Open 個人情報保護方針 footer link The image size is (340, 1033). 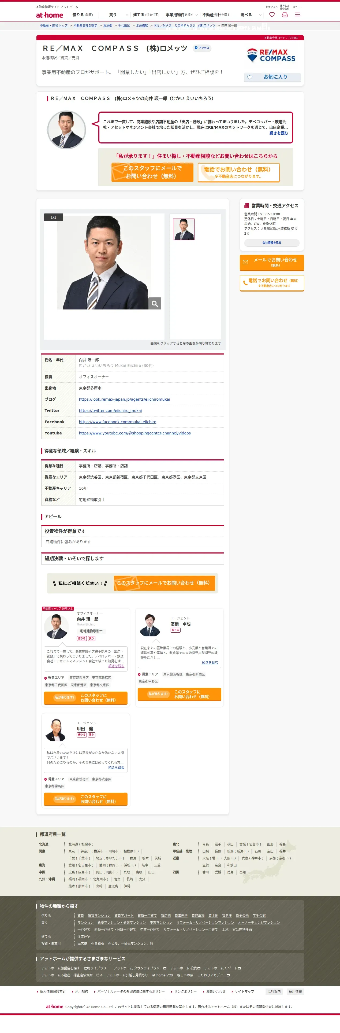click(x=53, y=991)
